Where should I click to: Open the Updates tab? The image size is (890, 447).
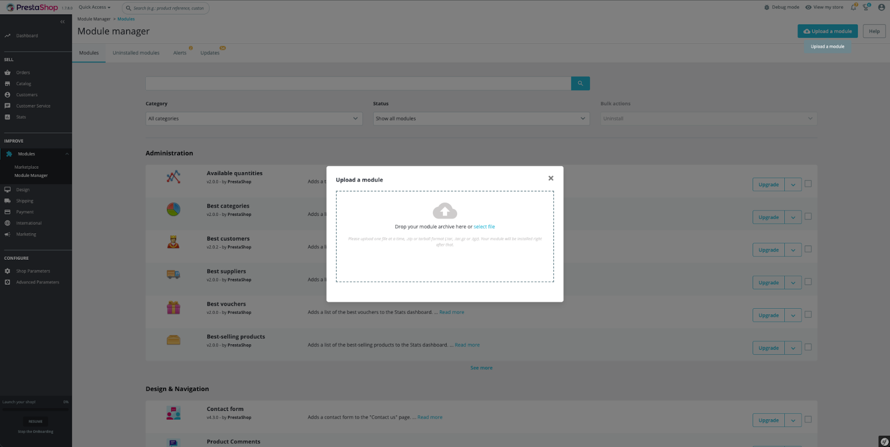pos(210,53)
